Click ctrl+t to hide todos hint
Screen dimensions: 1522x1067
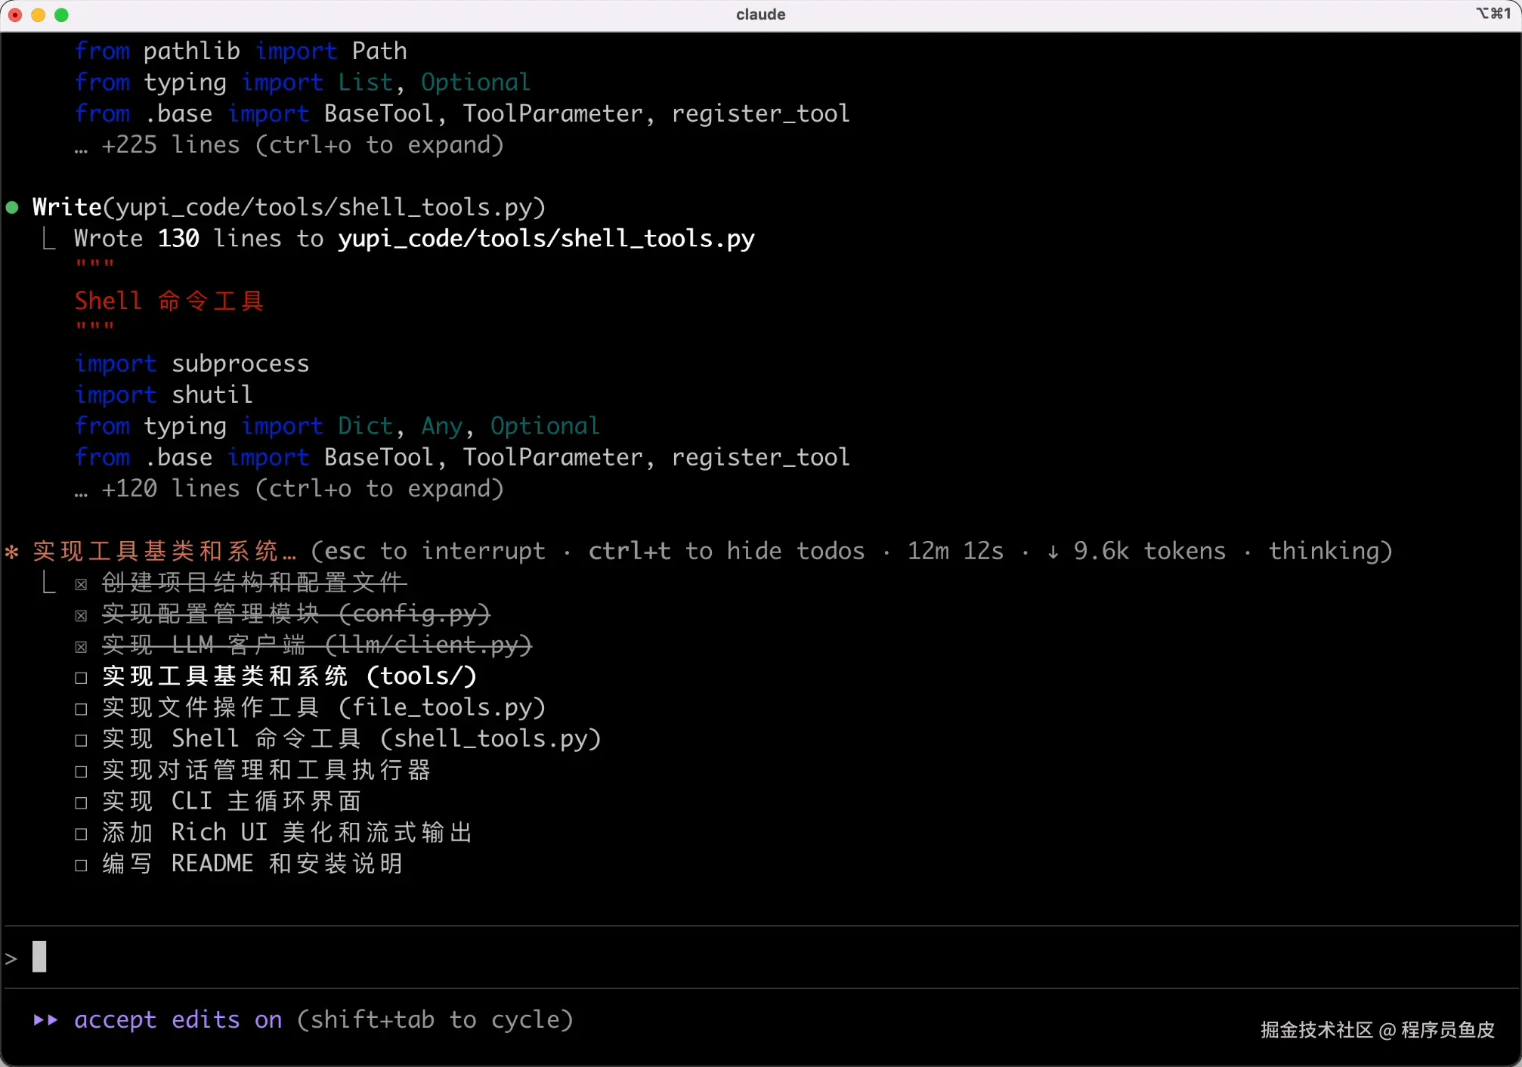coord(725,552)
